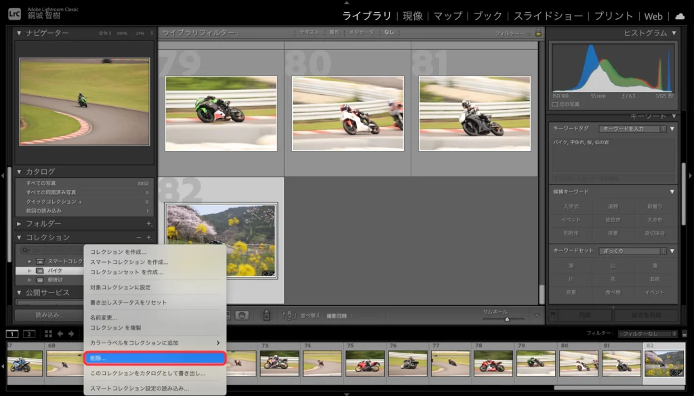Image resolution: width=694 pixels, height=396 pixels.
Task: Open the キーワードセット preset dropdown
Action: 632,250
